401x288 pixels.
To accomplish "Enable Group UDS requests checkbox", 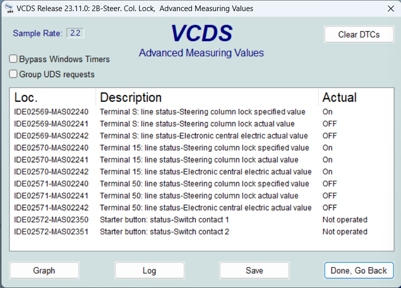I will click(13, 74).
